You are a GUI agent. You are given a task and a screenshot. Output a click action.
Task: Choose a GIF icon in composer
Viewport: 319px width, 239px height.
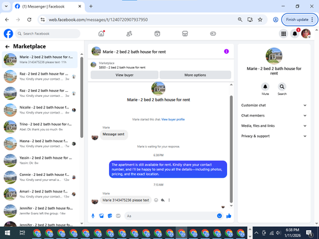[x=118, y=216]
